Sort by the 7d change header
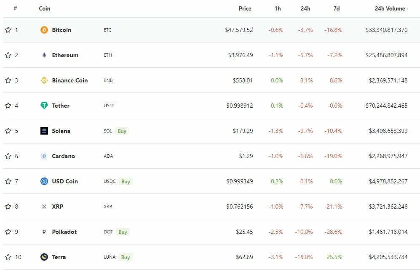420x270 pixels. click(x=337, y=8)
